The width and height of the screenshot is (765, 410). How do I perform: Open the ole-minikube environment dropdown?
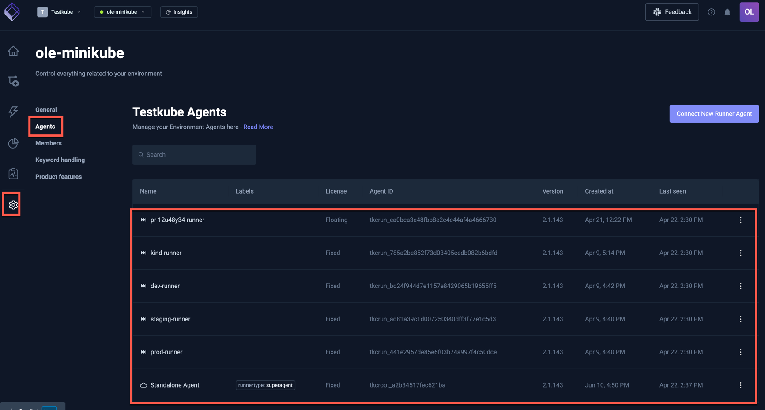(122, 12)
